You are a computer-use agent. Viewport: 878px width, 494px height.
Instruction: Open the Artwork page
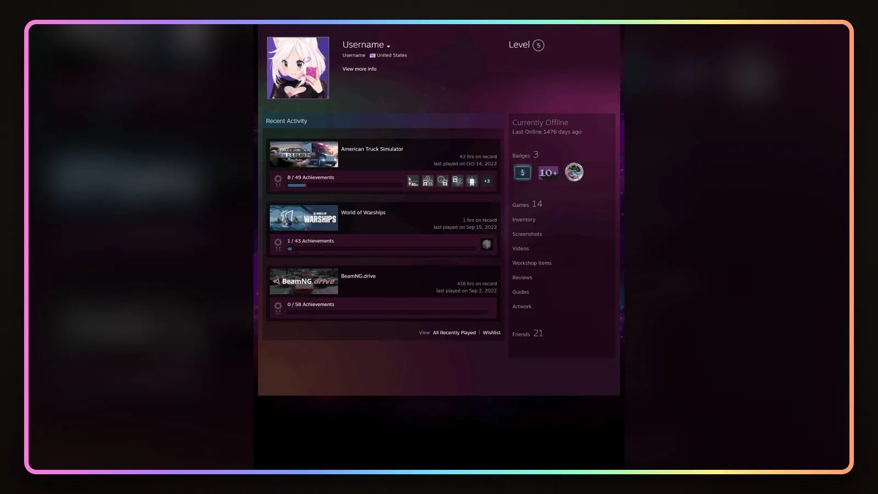522,307
